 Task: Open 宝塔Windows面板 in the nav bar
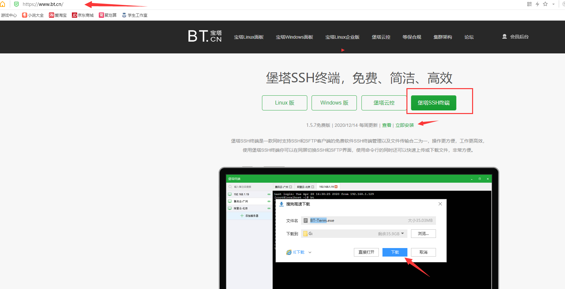294,37
